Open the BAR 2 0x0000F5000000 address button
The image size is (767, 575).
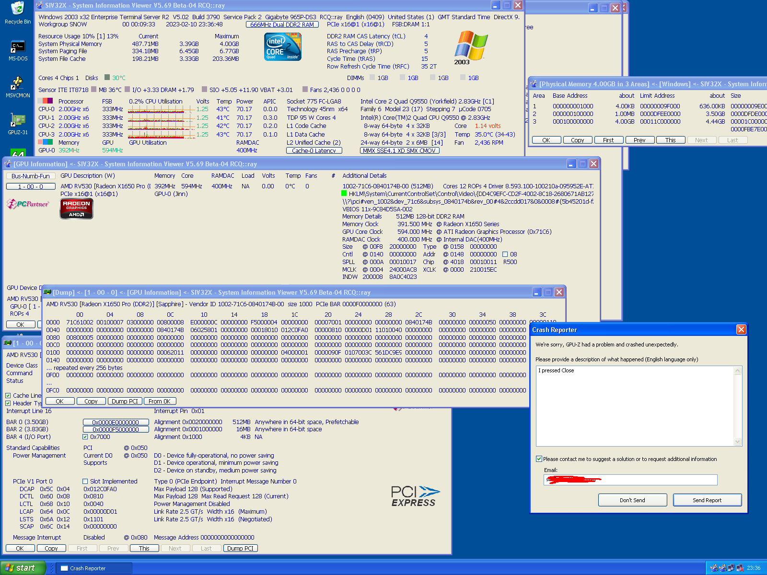point(116,429)
